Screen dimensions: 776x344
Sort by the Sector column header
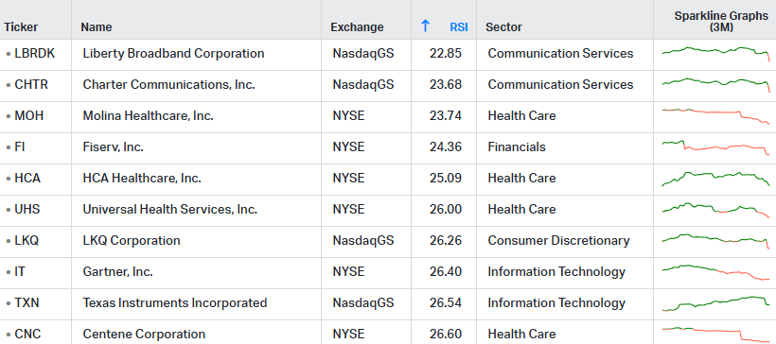pyautogui.click(x=503, y=27)
